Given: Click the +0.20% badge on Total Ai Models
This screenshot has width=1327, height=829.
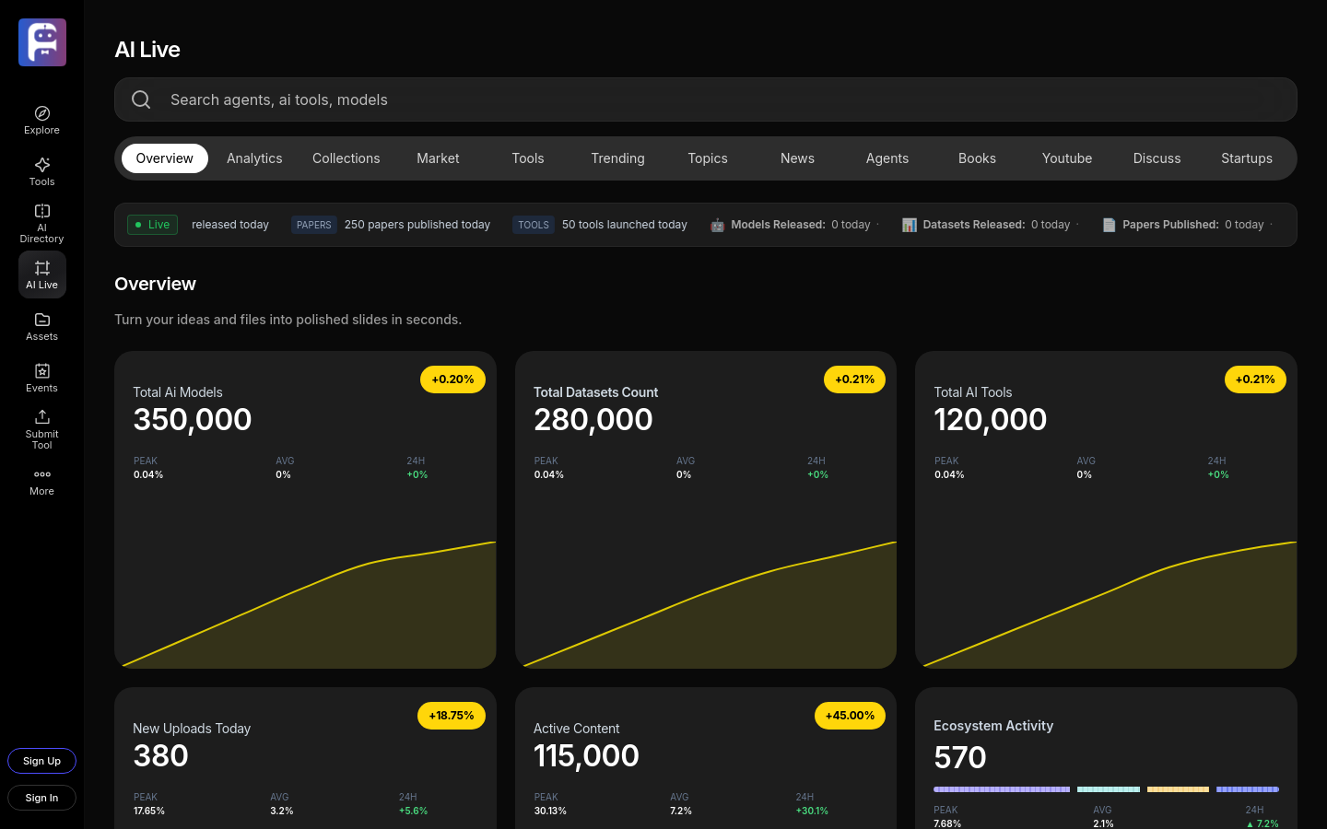Looking at the screenshot, I should coord(452,379).
